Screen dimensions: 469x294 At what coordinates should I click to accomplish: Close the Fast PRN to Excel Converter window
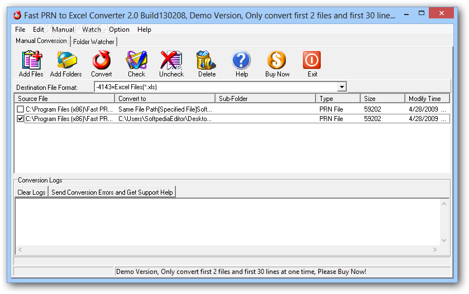[441, 13]
